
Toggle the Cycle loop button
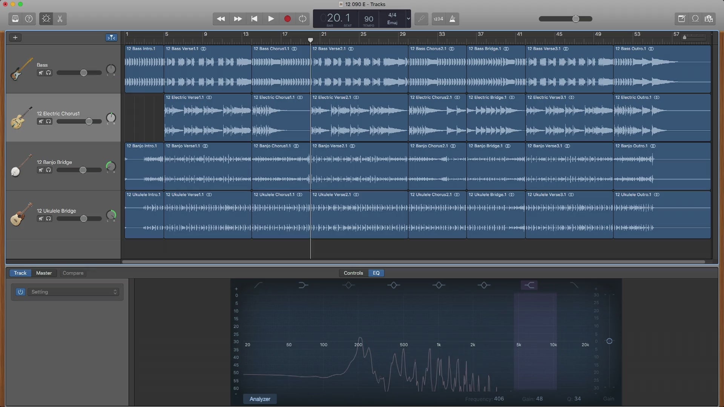[x=302, y=18]
